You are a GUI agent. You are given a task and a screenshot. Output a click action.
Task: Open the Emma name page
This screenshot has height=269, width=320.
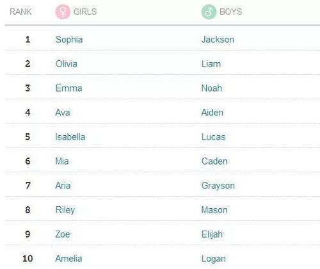pos(68,88)
